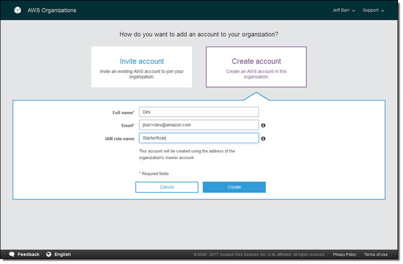
Task: Click the English language label
Action: [x=62, y=255]
